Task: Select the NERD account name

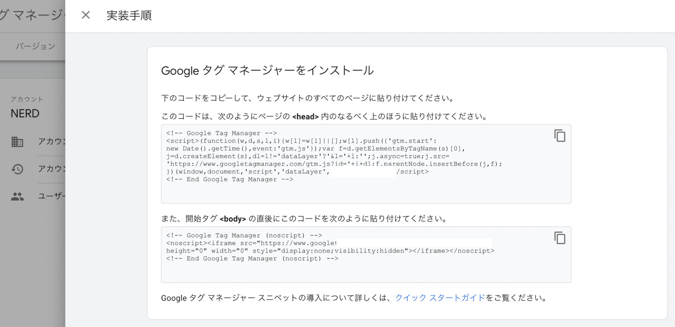Action: [x=25, y=113]
